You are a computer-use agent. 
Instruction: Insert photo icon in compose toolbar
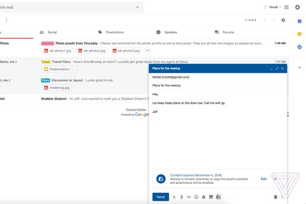[x=211, y=197]
